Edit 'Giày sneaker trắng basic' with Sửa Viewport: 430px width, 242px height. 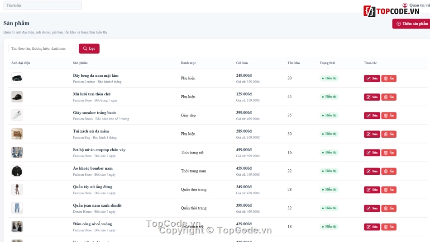tap(372, 116)
